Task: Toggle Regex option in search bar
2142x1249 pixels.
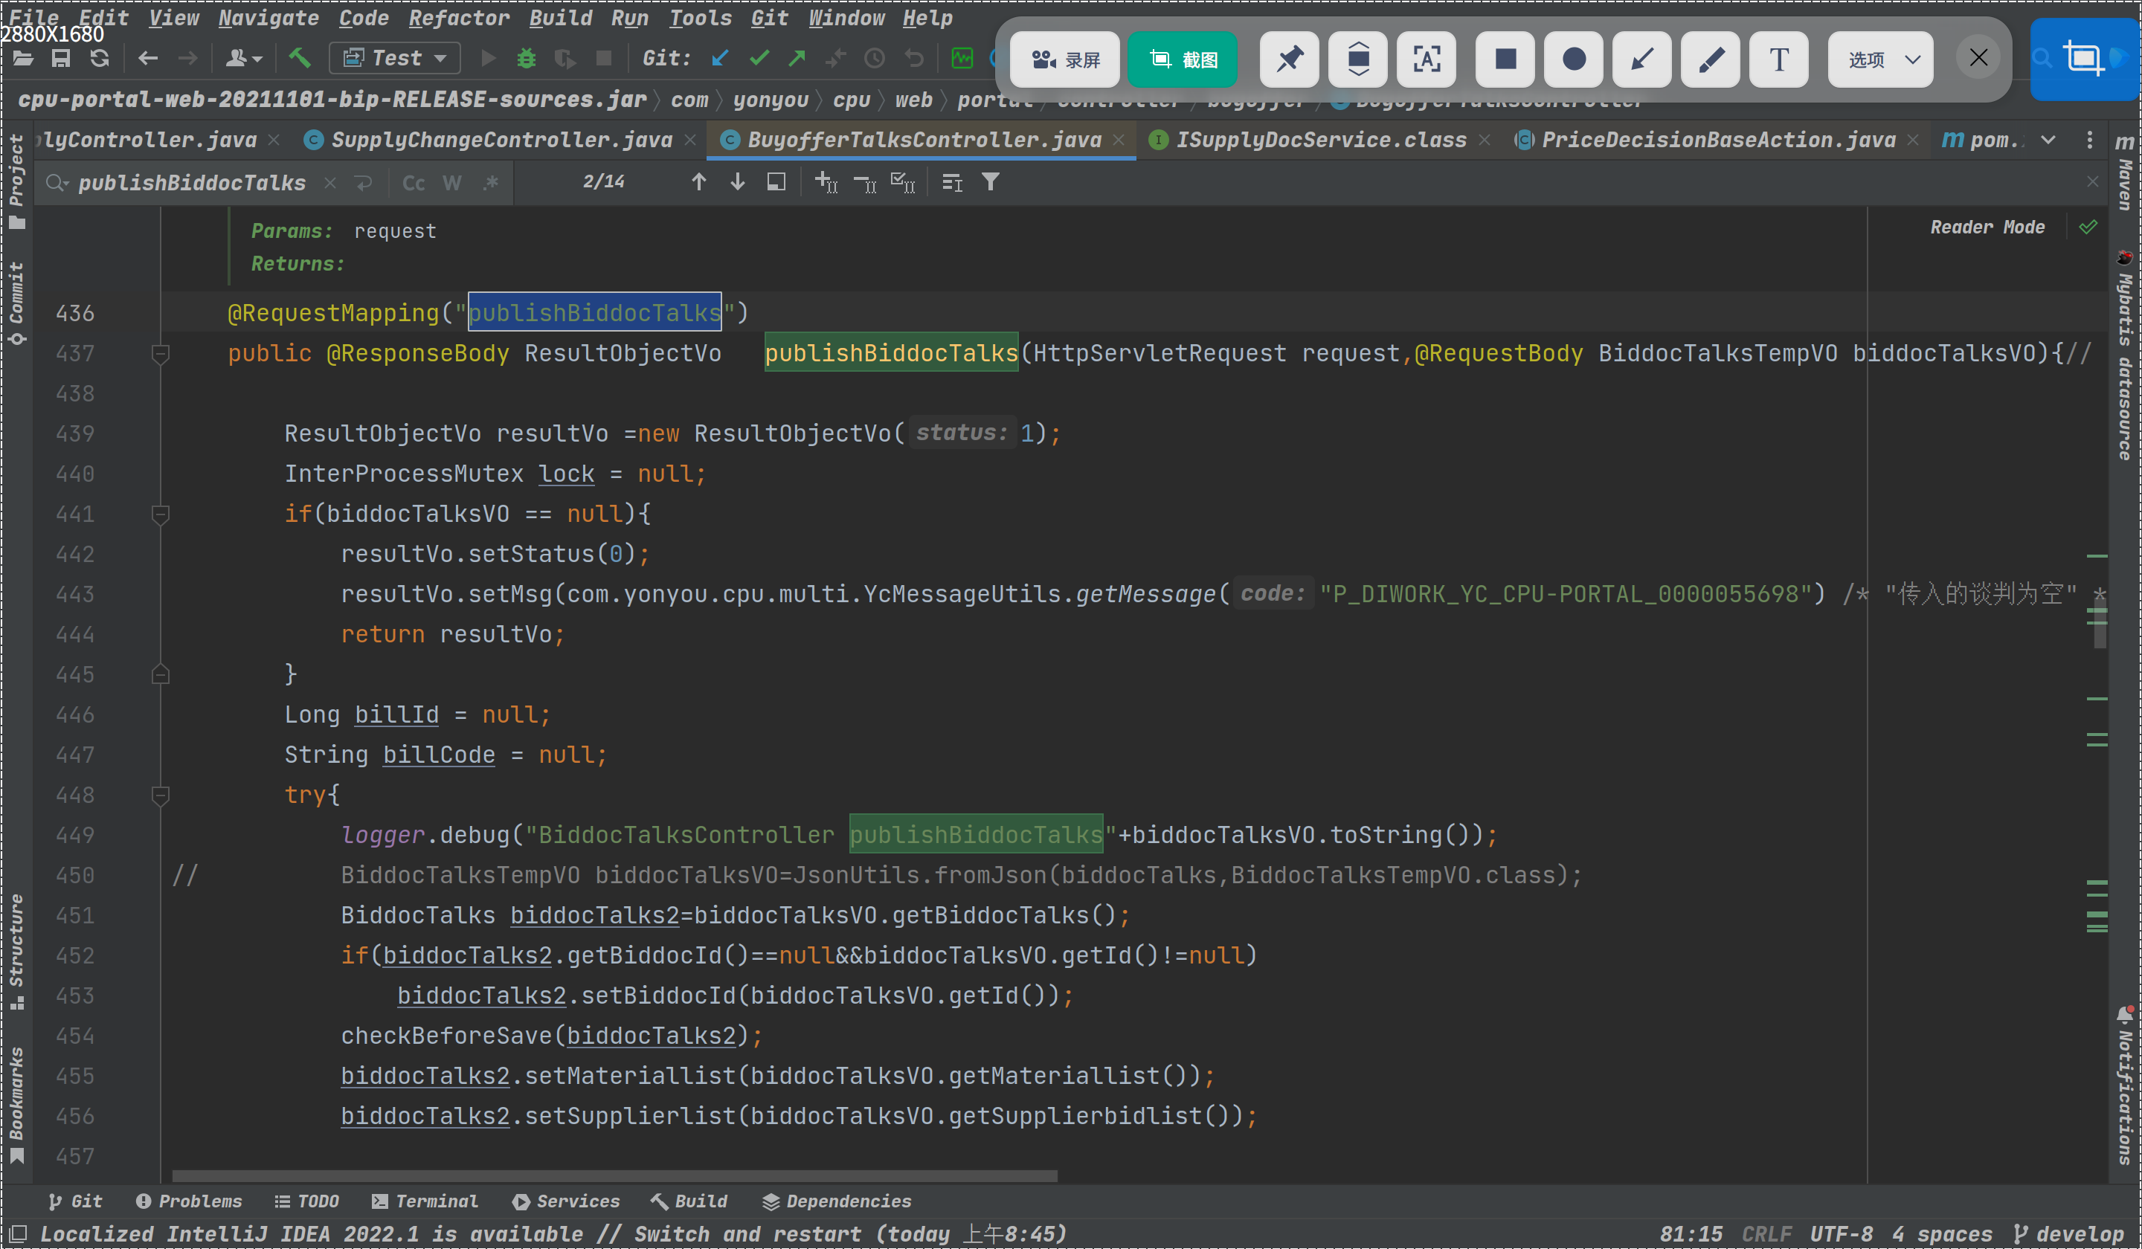Action: [x=490, y=183]
